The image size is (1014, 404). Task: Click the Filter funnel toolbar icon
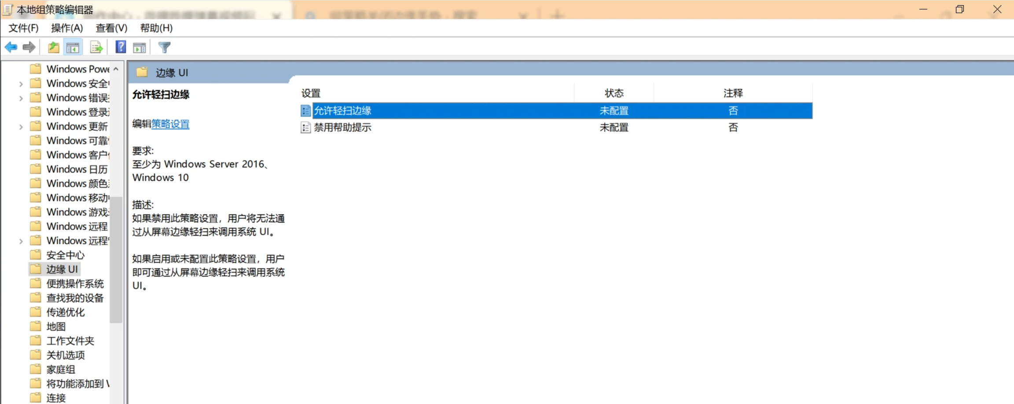[165, 47]
